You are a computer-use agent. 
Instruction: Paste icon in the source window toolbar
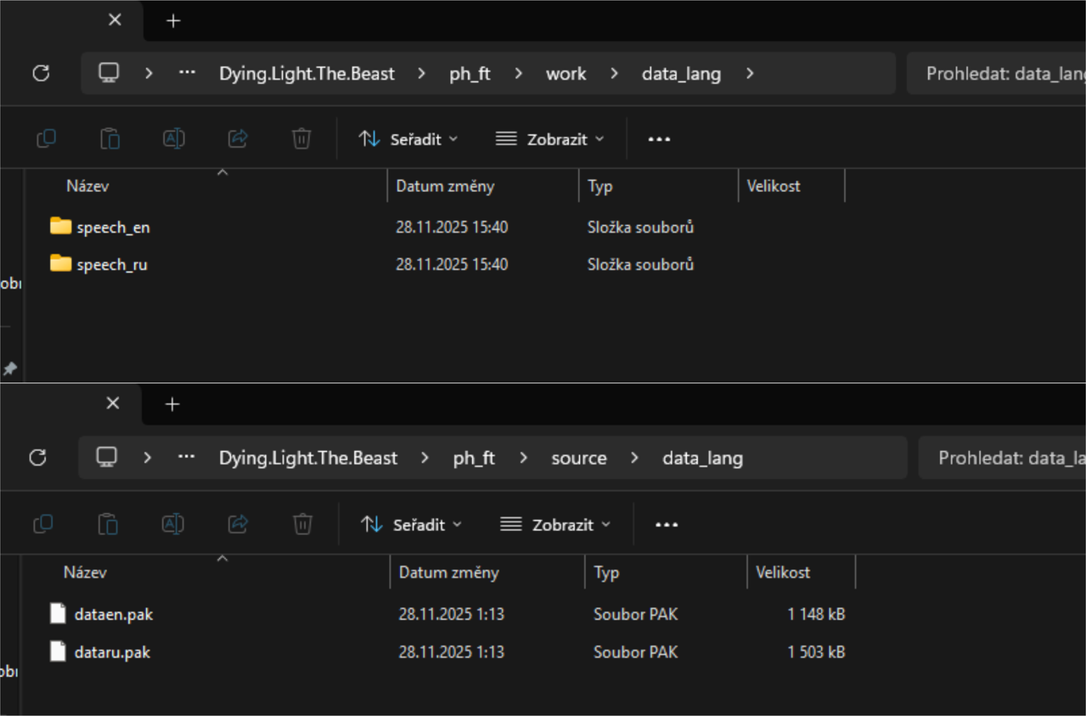tap(109, 524)
